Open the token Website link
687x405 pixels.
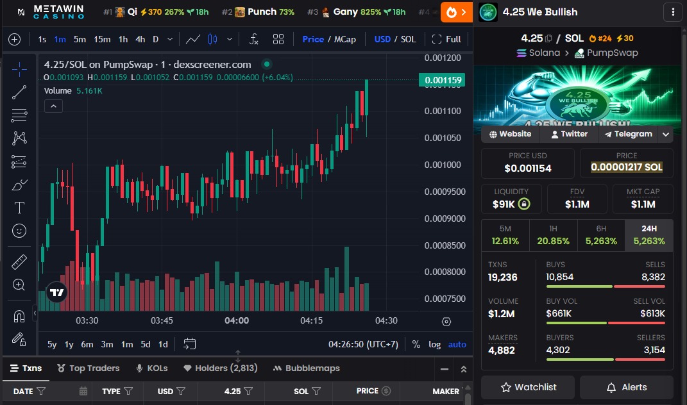(511, 134)
